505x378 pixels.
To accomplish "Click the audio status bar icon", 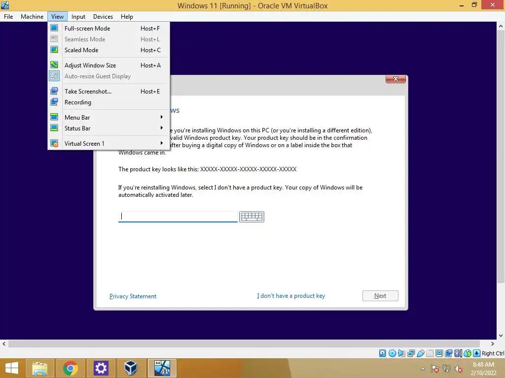I will [401, 353].
